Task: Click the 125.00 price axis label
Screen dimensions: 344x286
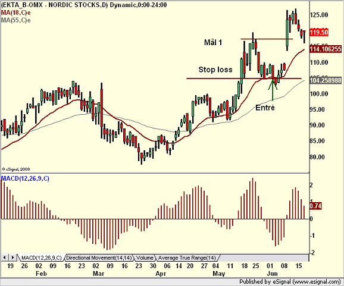Action: (x=319, y=15)
